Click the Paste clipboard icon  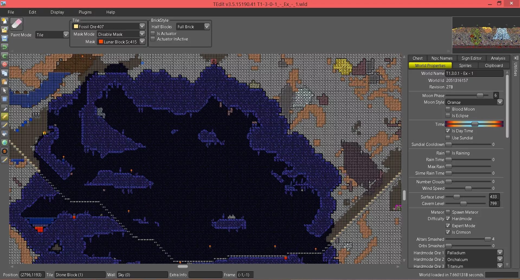tap(4, 82)
